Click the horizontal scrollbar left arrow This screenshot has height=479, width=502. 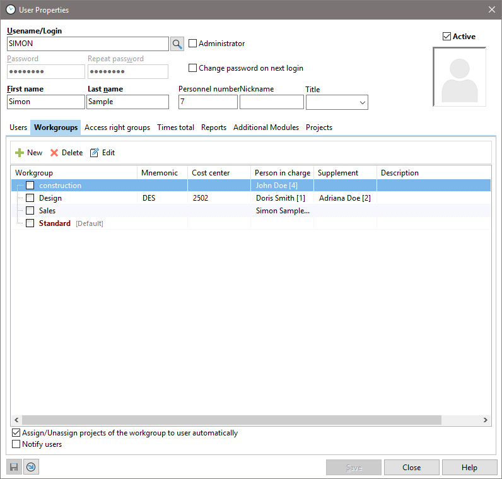[x=16, y=420]
